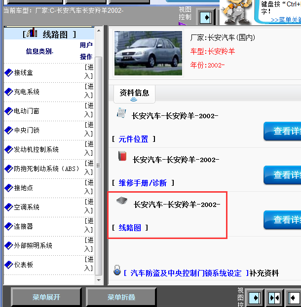
Task: Open 防抱死制动系统 via its [进入] link
Action: point(89,168)
